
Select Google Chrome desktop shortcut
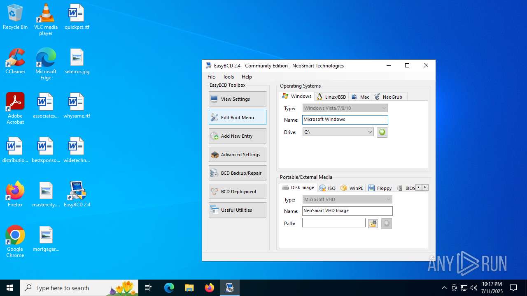tap(15, 242)
